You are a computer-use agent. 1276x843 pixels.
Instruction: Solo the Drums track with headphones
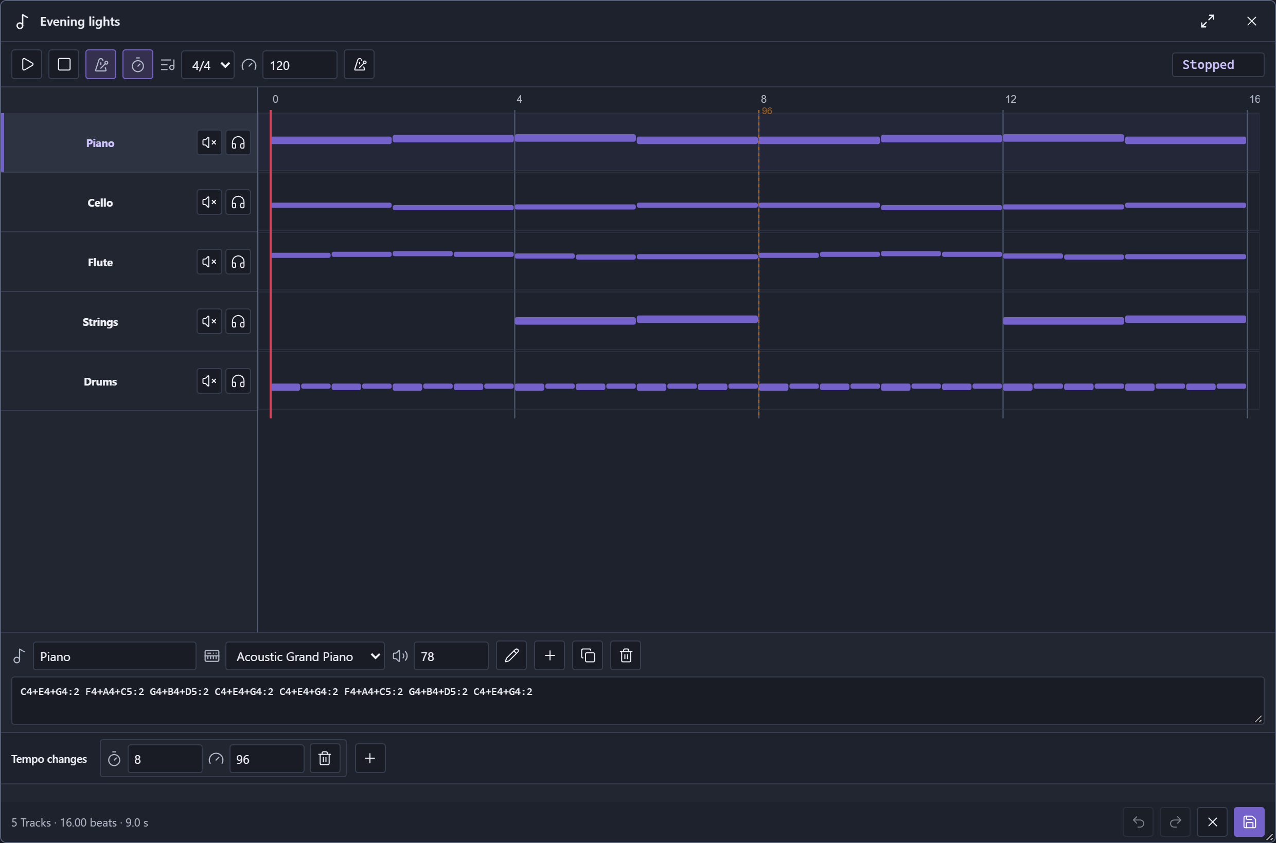pyautogui.click(x=238, y=381)
